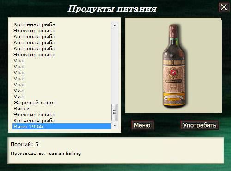Click the list scrollbar up arrow
This screenshot has height=171, width=231.
(115, 25)
